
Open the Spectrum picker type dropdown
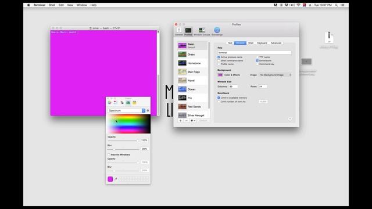[126, 111]
